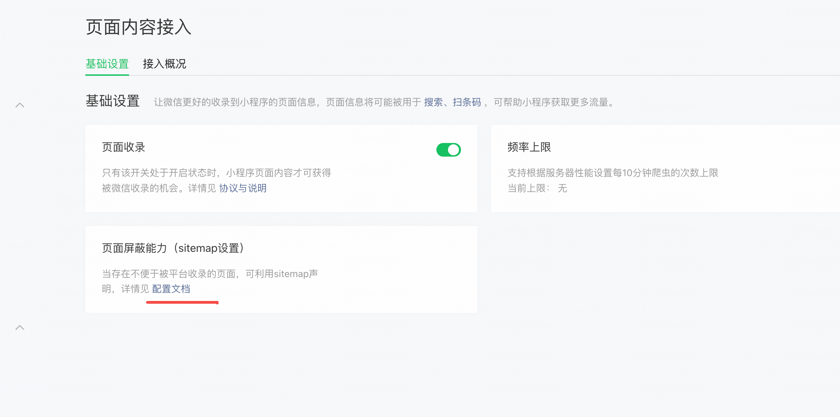Click the large 基础设置 section heading

coord(112,101)
